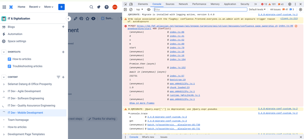Star this page with the star icon
The height and width of the screenshot is (139, 304).
coord(87,19)
